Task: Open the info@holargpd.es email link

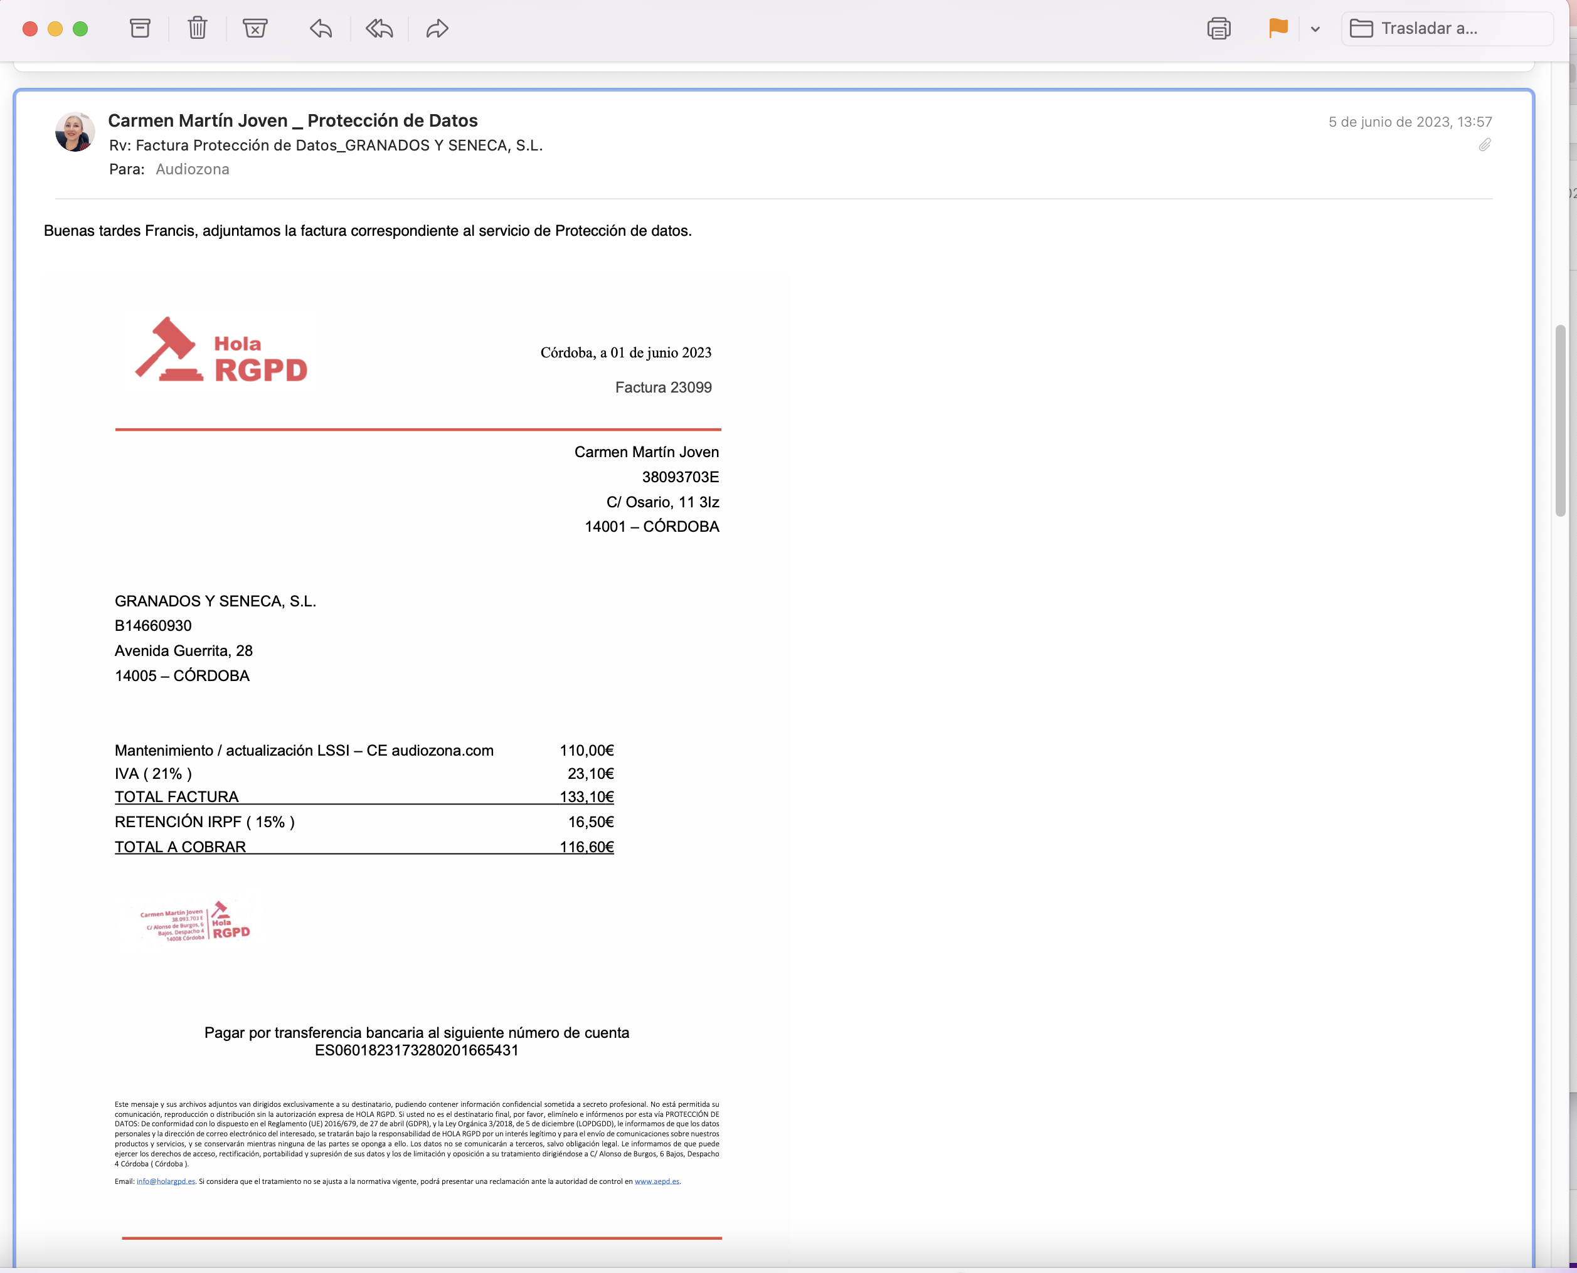Action: point(166,1181)
